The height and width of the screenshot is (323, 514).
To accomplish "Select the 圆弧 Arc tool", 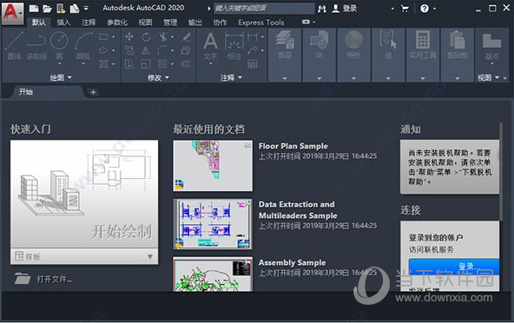I will click(83, 45).
